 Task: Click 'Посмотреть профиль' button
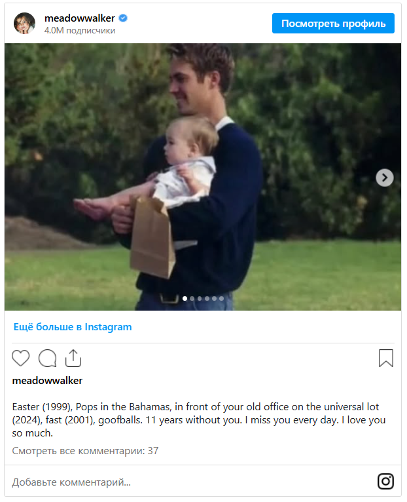(333, 24)
